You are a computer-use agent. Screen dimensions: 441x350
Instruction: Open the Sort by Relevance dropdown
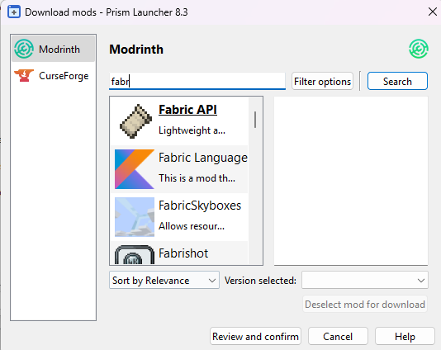pyautogui.click(x=164, y=280)
